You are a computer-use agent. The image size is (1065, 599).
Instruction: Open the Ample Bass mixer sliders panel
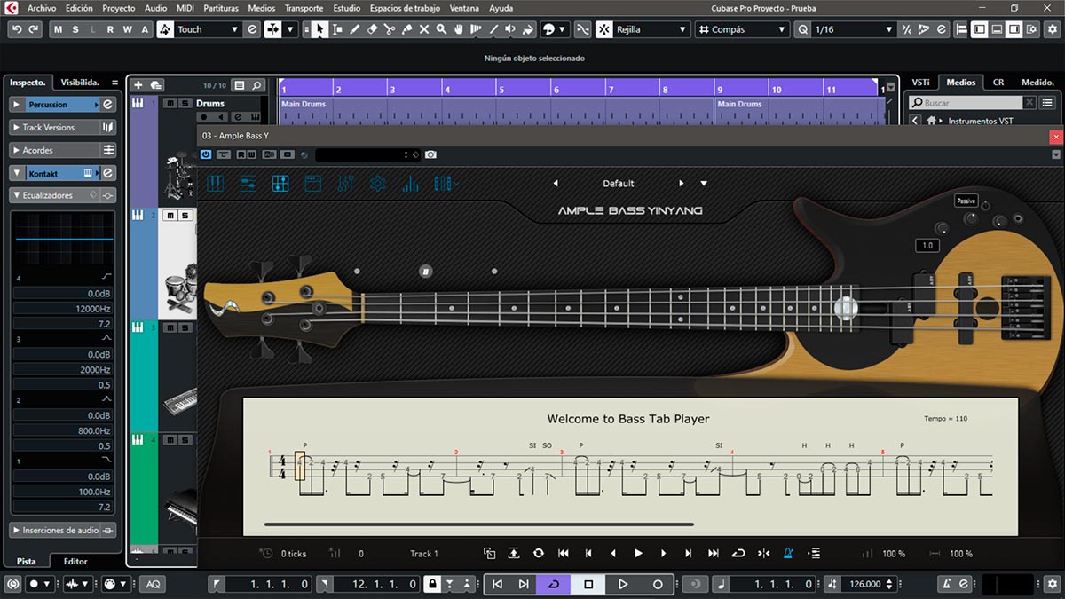pos(248,184)
